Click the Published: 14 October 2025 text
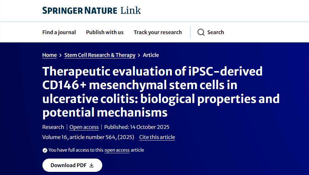309x175 pixels. point(137,127)
